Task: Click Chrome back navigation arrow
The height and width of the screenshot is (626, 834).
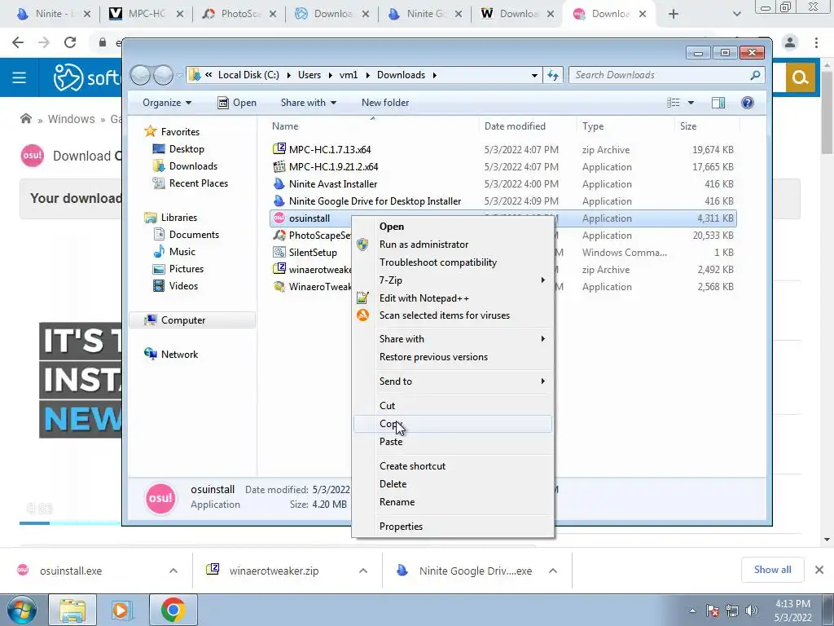Action: (18, 42)
